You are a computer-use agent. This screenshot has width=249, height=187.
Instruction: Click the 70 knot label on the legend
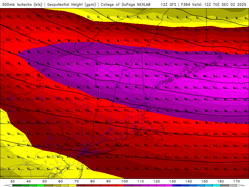[77, 181]
